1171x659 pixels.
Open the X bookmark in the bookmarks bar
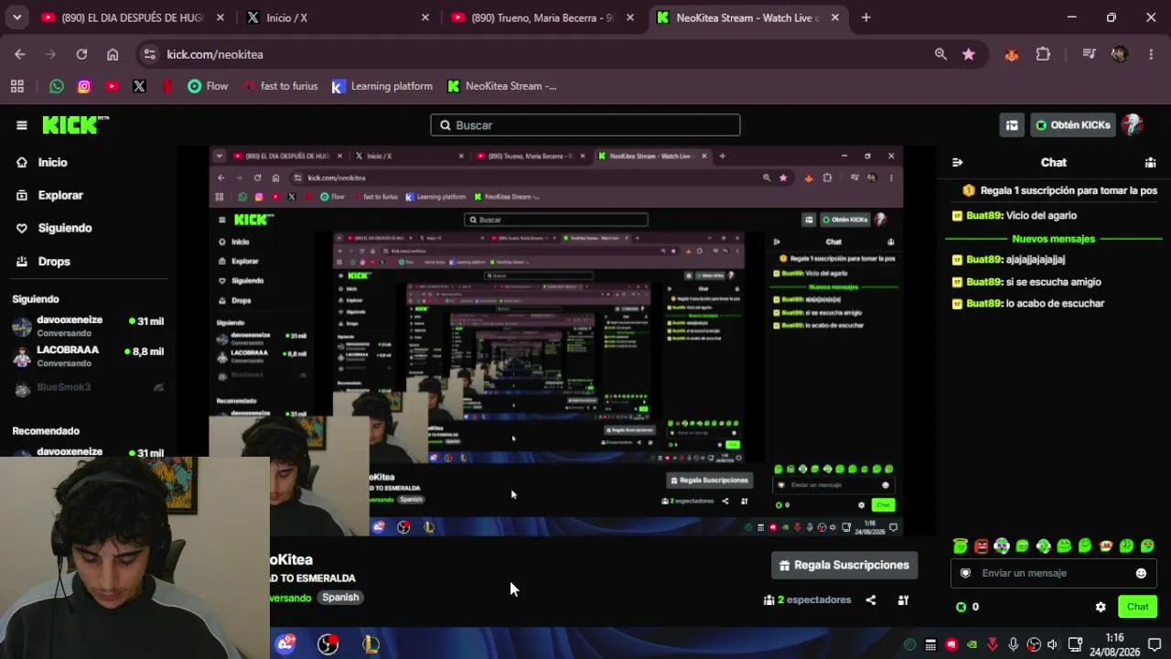139,86
